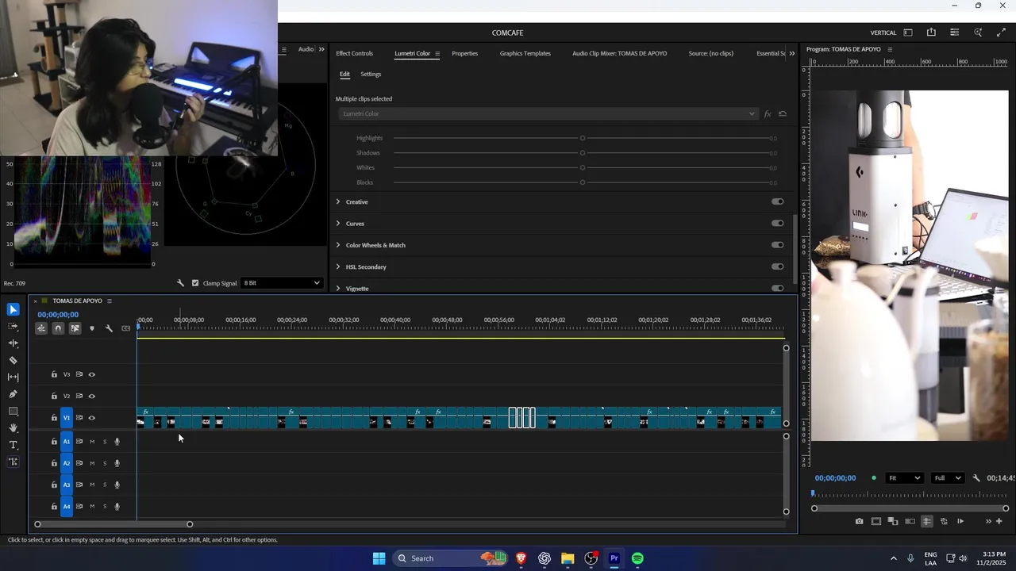This screenshot has height=571, width=1016.
Task: Select the Razor tool
Action: click(x=13, y=360)
